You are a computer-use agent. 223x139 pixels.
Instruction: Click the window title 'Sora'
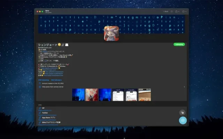pos(47,11)
